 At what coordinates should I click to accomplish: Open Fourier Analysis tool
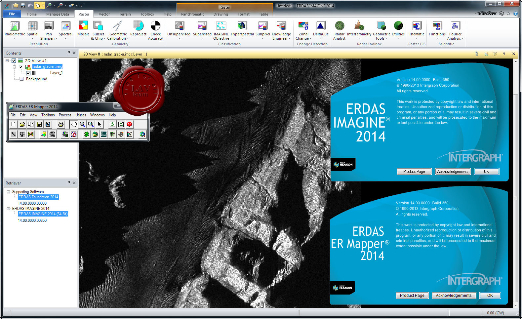tap(455, 30)
